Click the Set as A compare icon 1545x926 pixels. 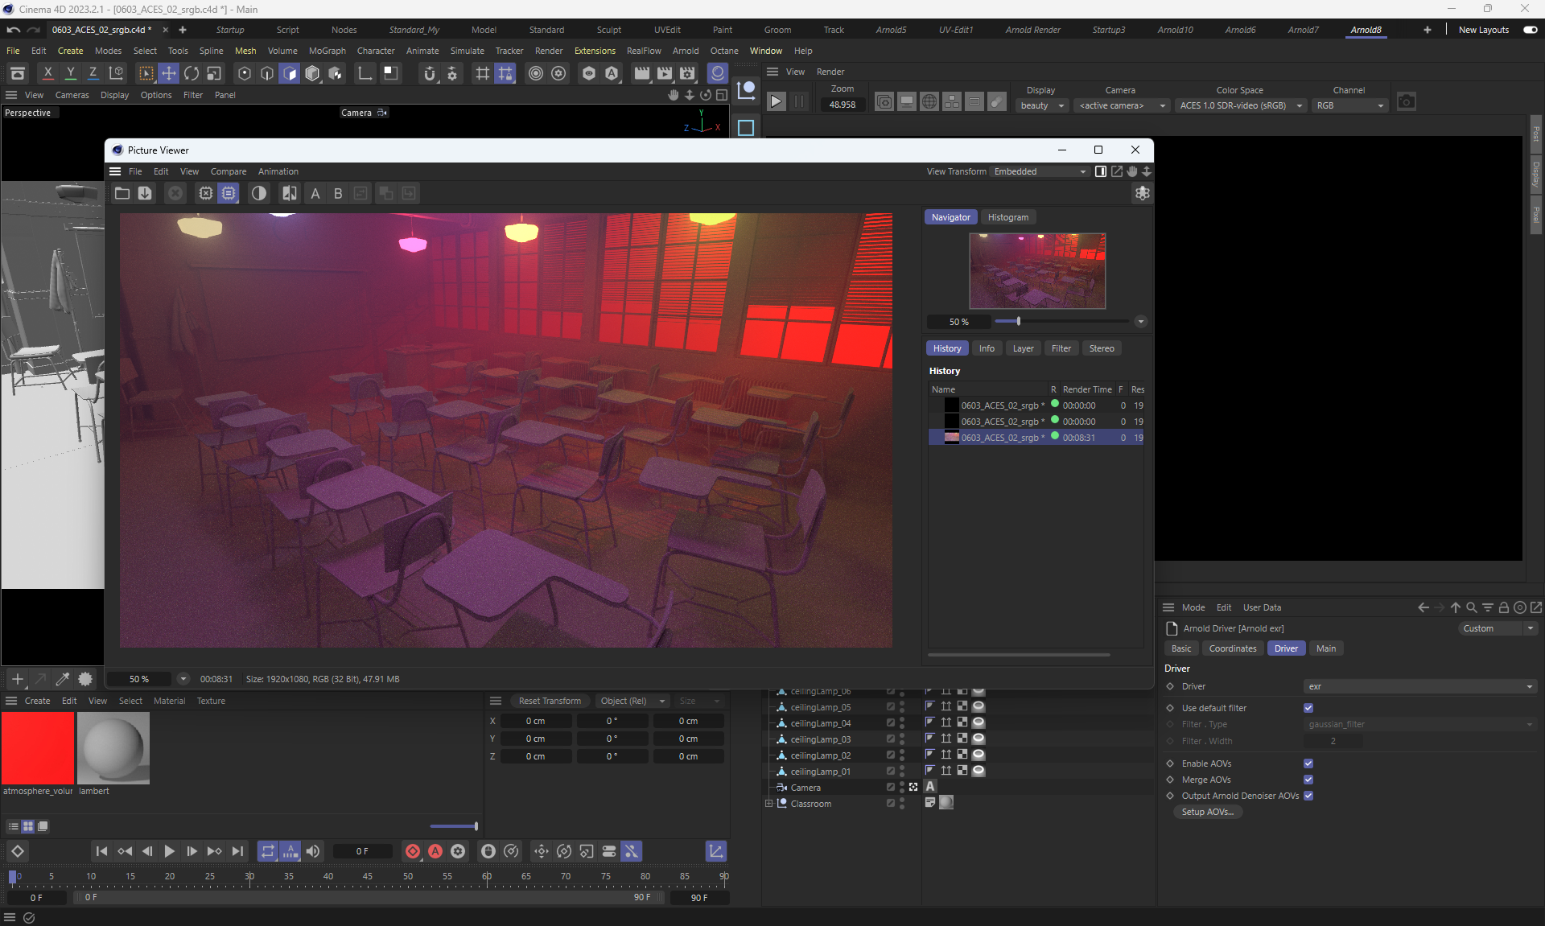tap(315, 193)
